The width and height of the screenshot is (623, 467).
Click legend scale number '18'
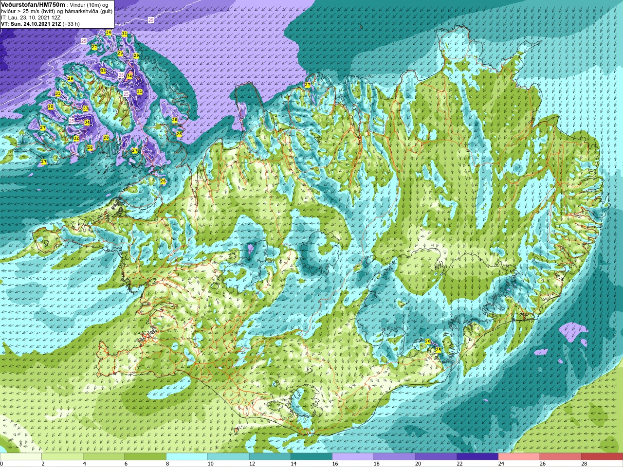[376, 464]
